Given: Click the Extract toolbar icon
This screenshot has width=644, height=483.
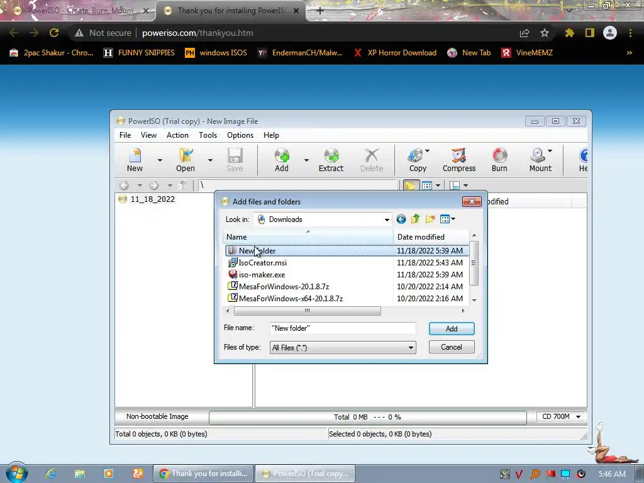Looking at the screenshot, I should pyautogui.click(x=331, y=160).
